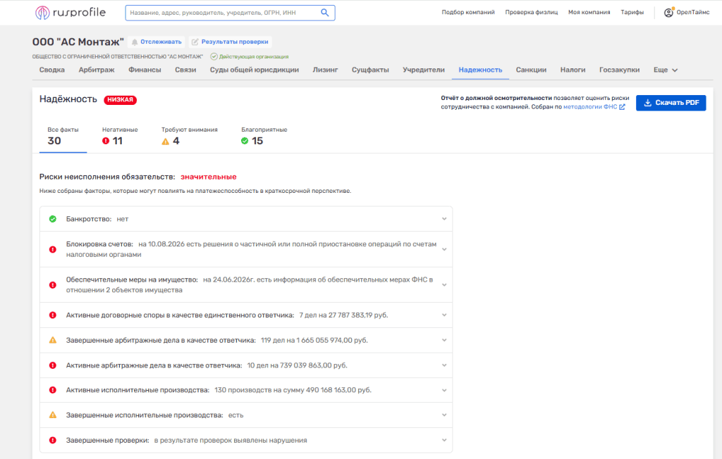
Task: Expand the Завершенные исполнительные производства chevron
Action: [x=444, y=415]
